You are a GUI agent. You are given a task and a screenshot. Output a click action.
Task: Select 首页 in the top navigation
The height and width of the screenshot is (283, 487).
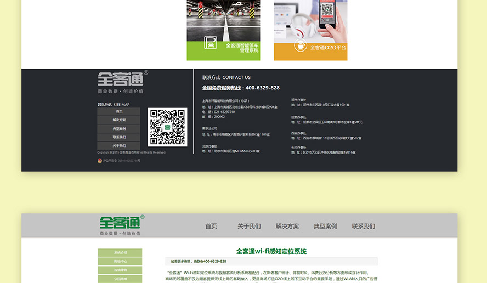click(211, 226)
